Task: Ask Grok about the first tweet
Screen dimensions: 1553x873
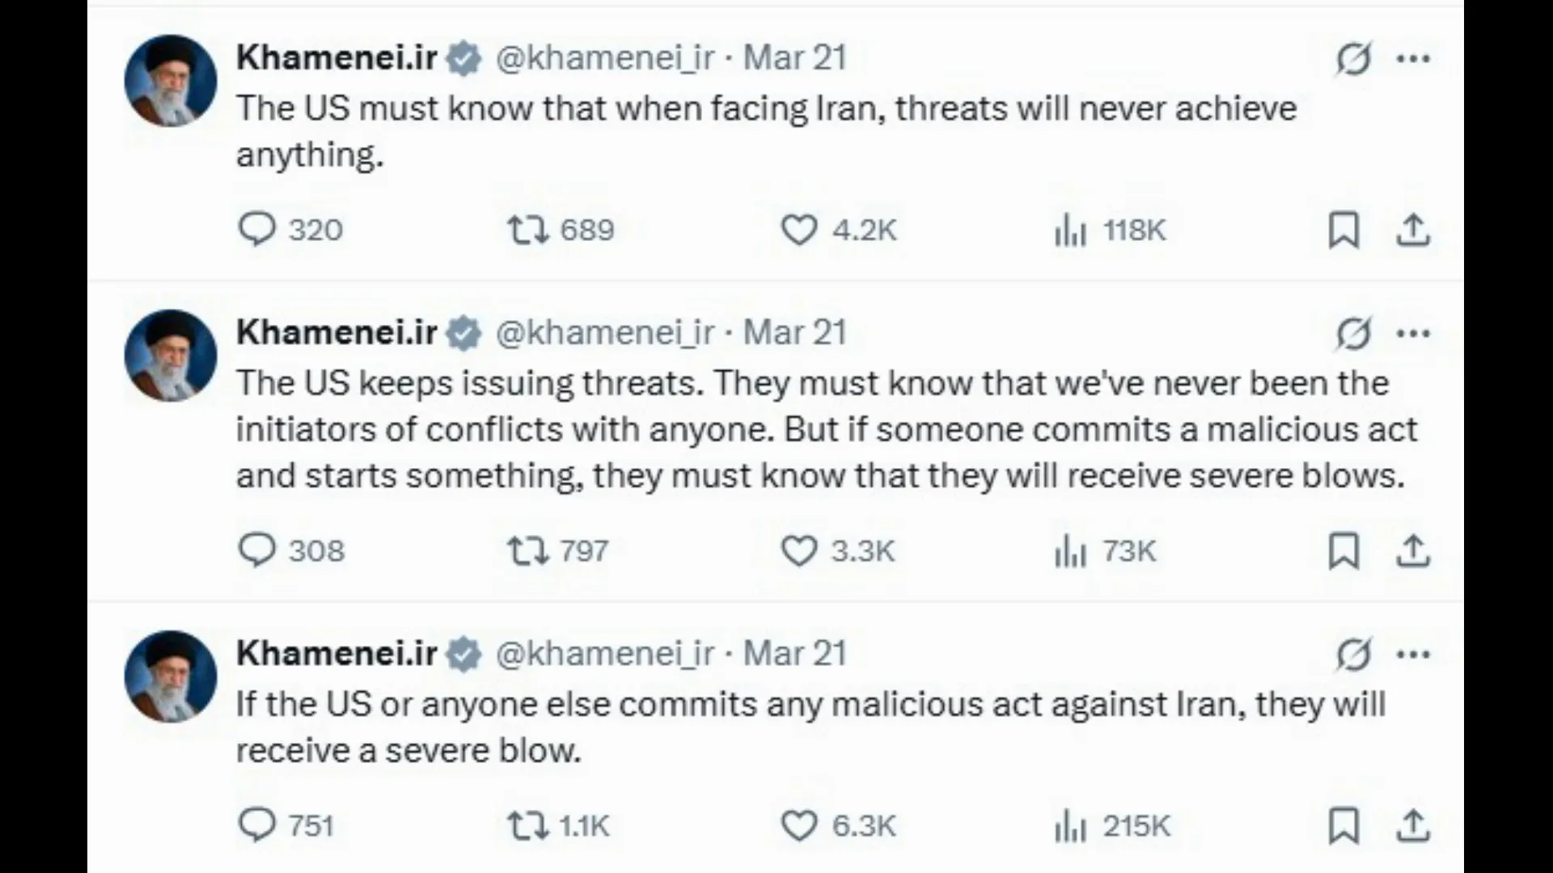Action: (x=1353, y=58)
